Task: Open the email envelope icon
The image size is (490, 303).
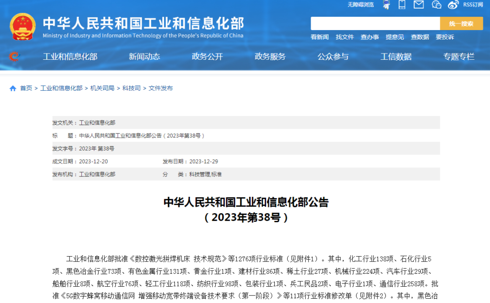Action: (x=418, y=5)
